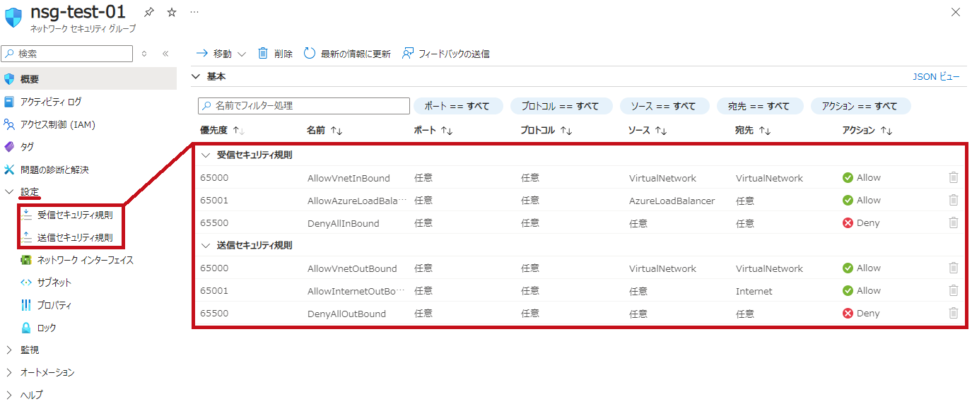The image size is (972, 404).
Task: Open the 宛先 == すべて filter
Action: point(761,106)
